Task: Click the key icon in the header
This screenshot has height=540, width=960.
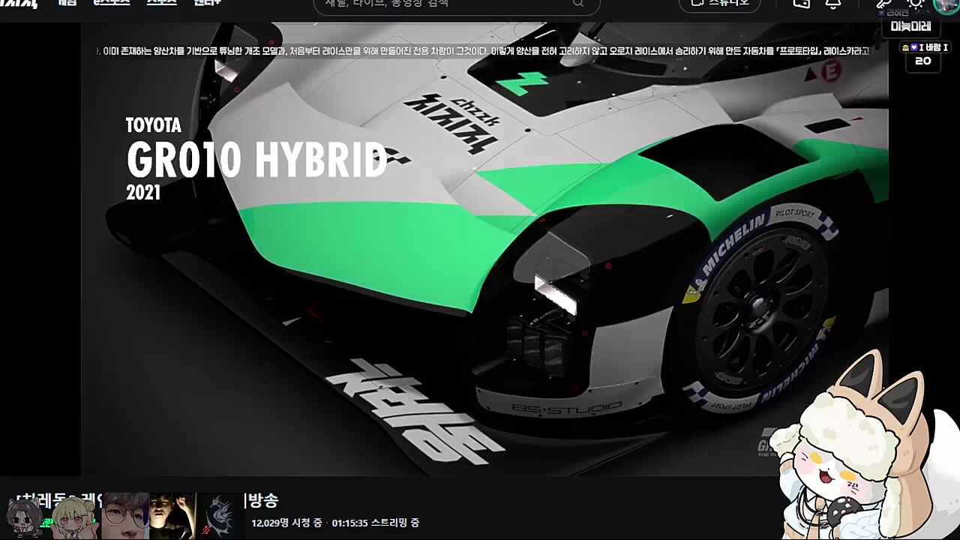Action: point(883,4)
